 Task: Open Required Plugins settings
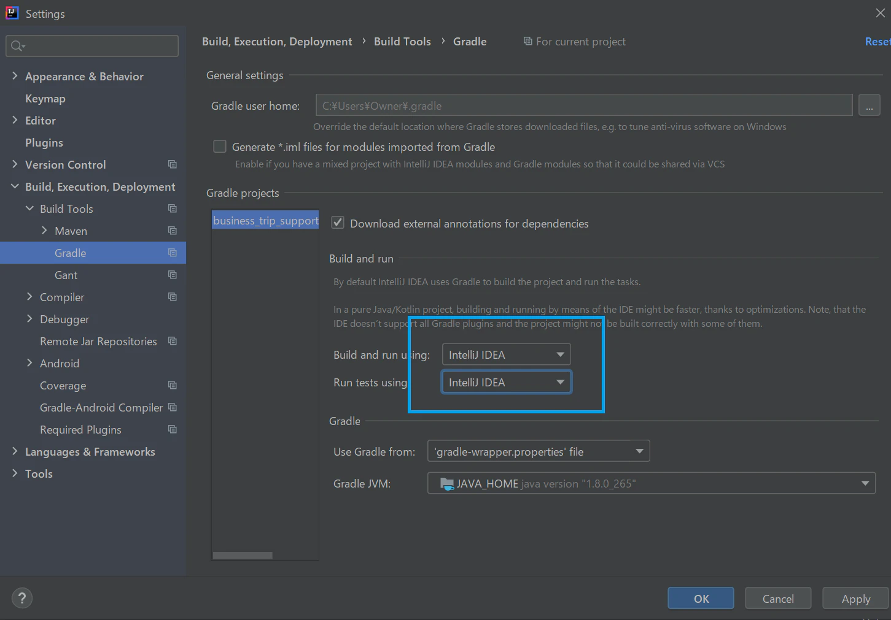80,429
